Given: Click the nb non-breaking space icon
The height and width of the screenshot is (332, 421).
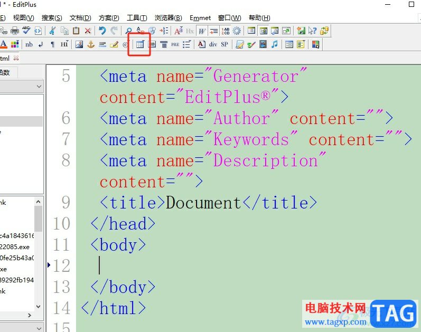Looking at the screenshot, I should point(29,44).
